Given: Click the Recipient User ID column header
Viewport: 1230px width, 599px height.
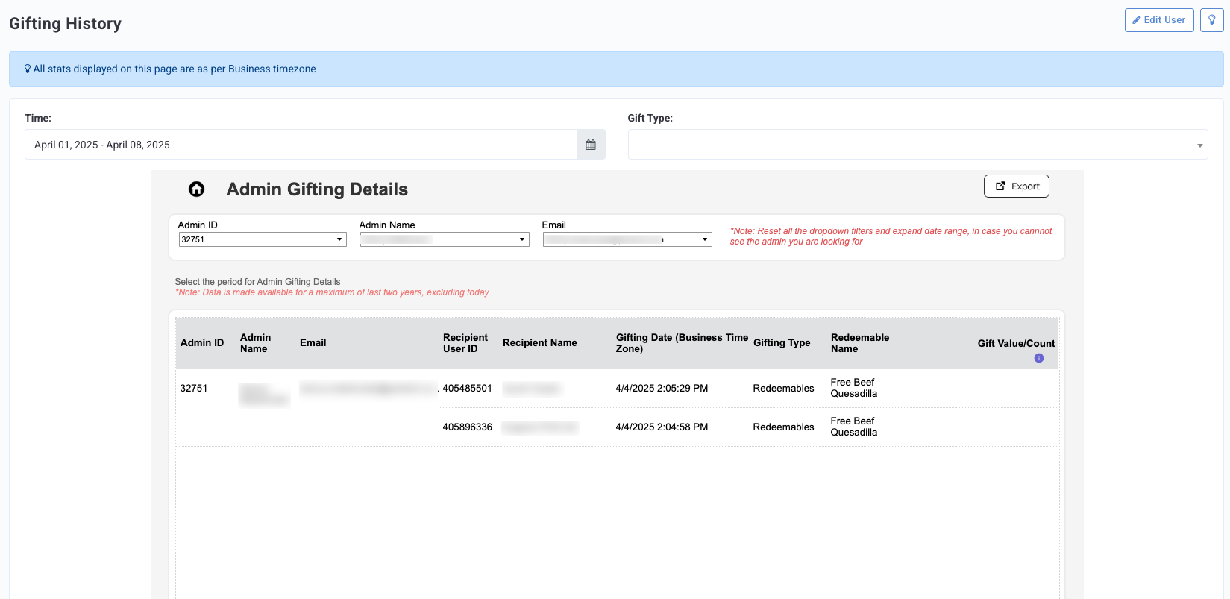Looking at the screenshot, I should pos(465,343).
